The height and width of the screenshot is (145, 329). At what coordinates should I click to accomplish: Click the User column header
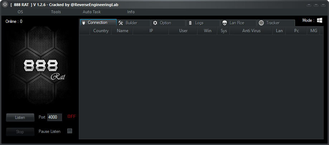point(183,31)
